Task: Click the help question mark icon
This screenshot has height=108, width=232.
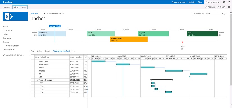Action: [229, 2]
